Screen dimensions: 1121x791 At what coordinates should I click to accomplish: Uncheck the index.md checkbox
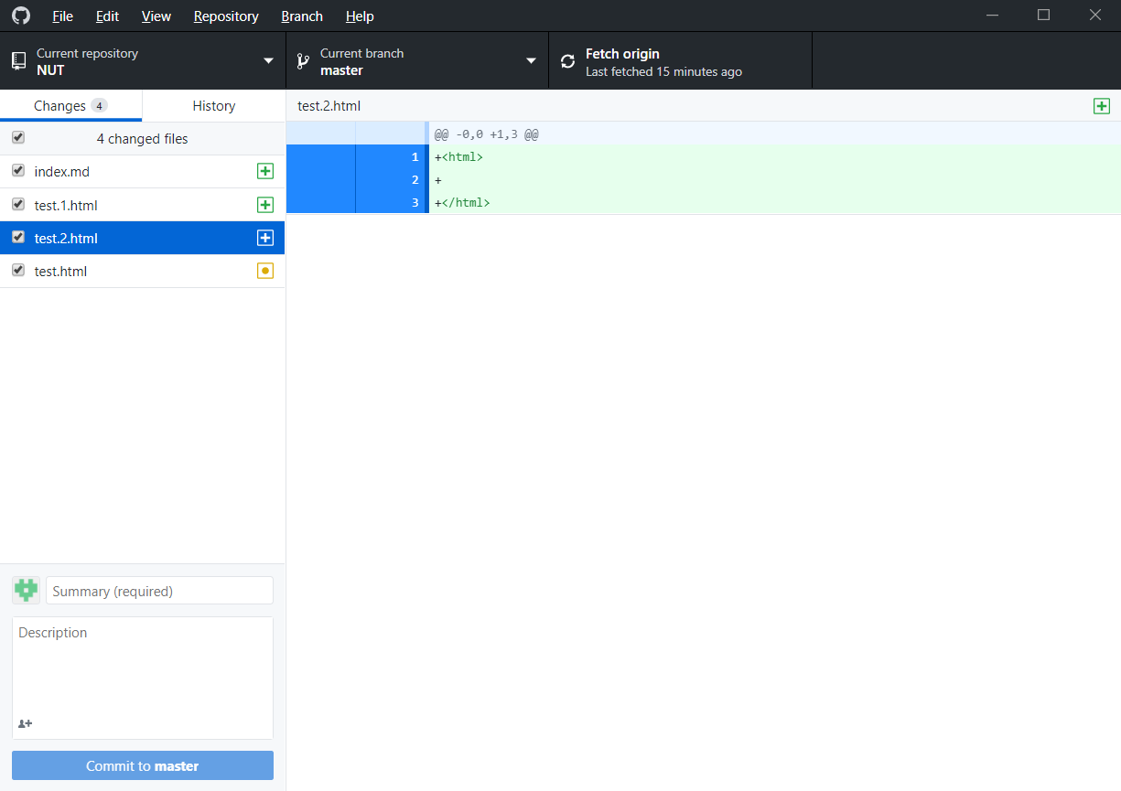[18, 171]
